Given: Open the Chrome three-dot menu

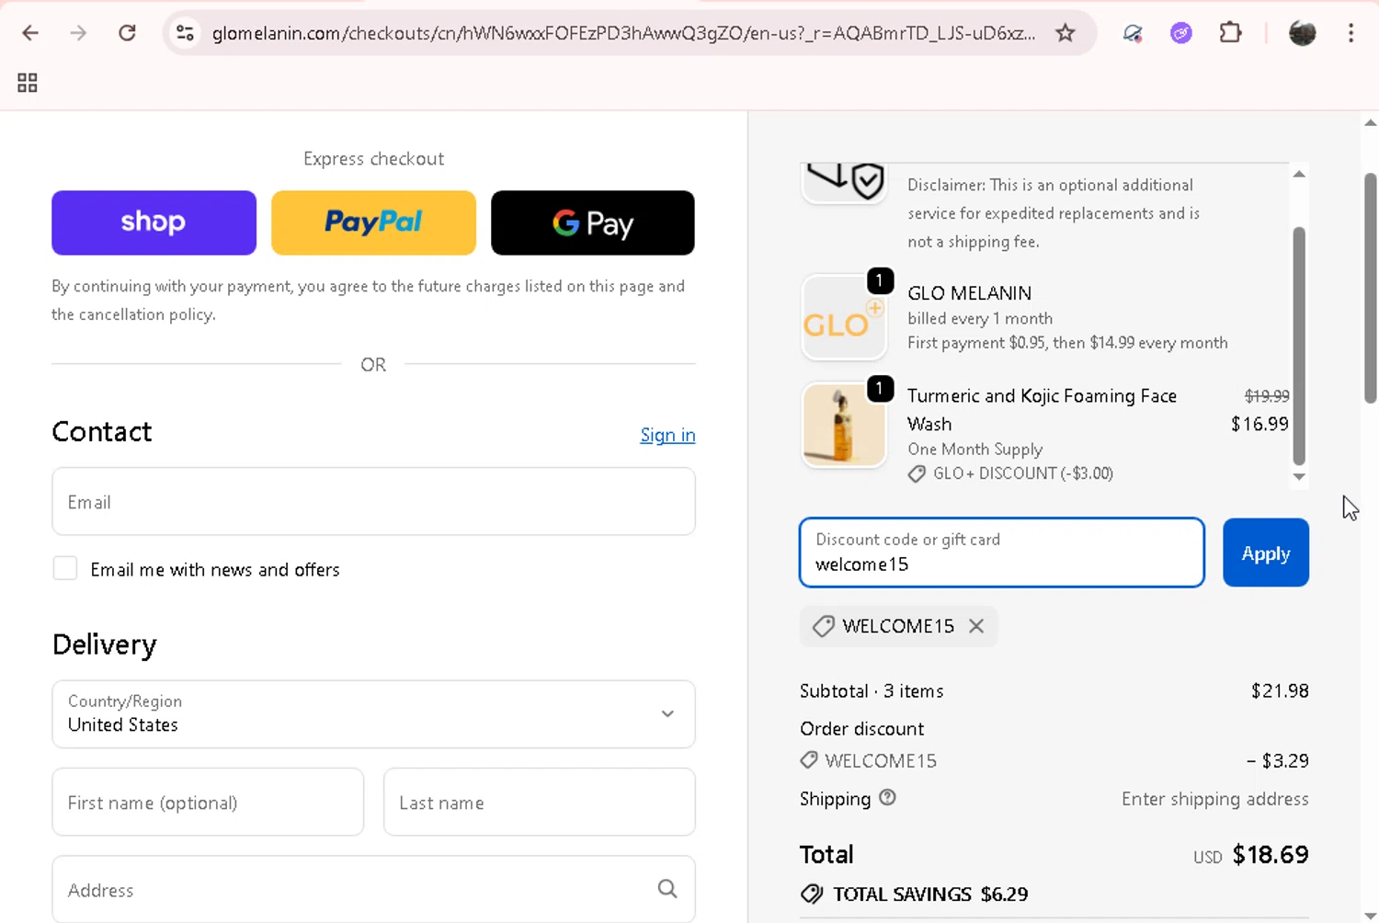Looking at the screenshot, I should click(1351, 33).
